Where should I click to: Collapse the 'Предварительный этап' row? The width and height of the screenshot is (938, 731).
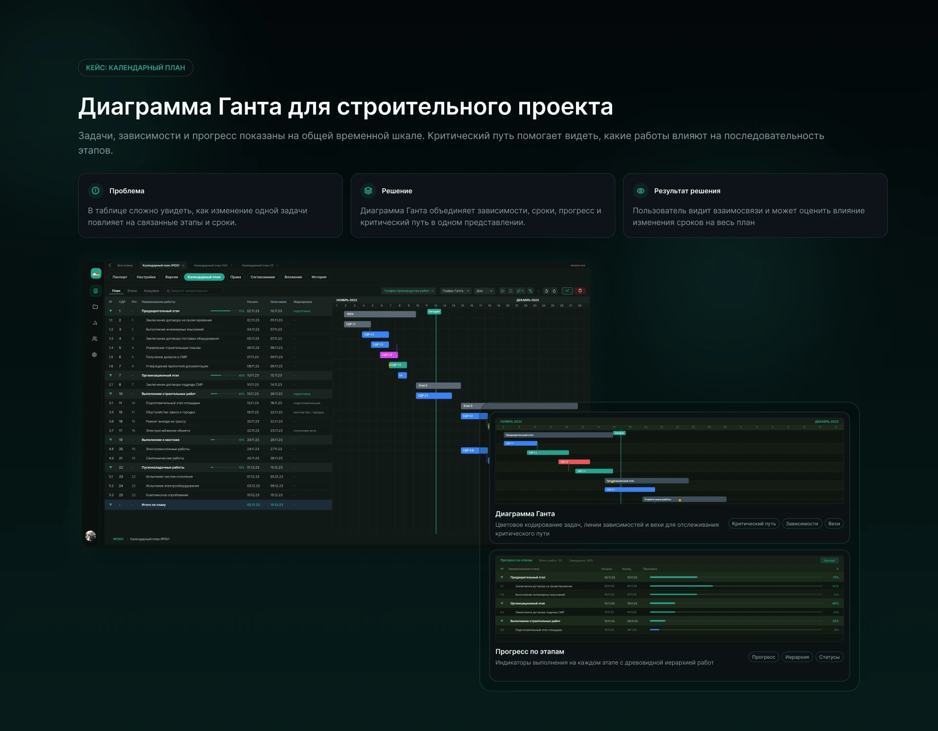(110, 311)
